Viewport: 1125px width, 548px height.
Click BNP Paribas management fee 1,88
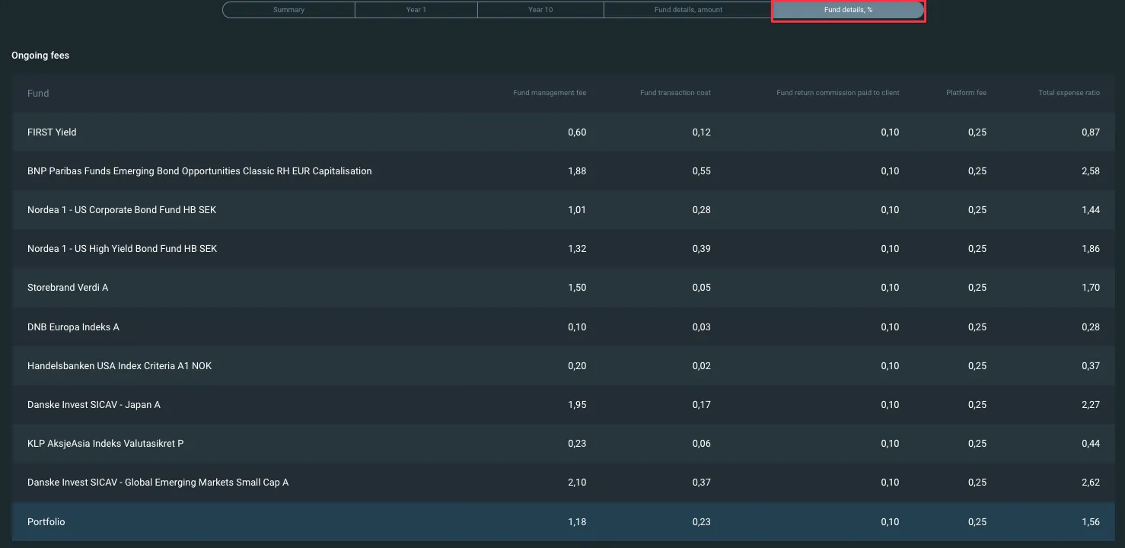tap(577, 171)
